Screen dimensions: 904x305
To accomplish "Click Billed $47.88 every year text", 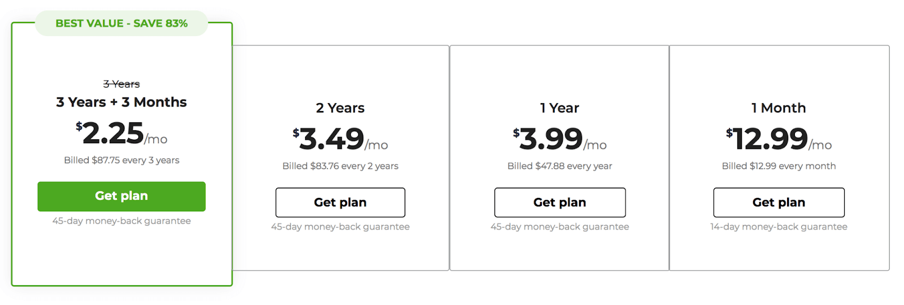I will [560, 166].
